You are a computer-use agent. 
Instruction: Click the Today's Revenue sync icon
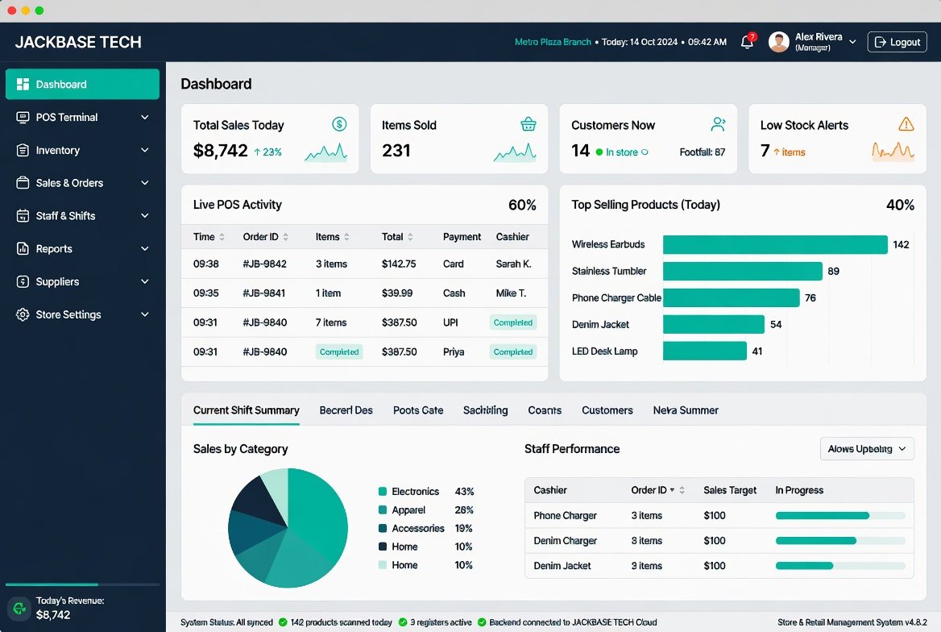[19, 608]
